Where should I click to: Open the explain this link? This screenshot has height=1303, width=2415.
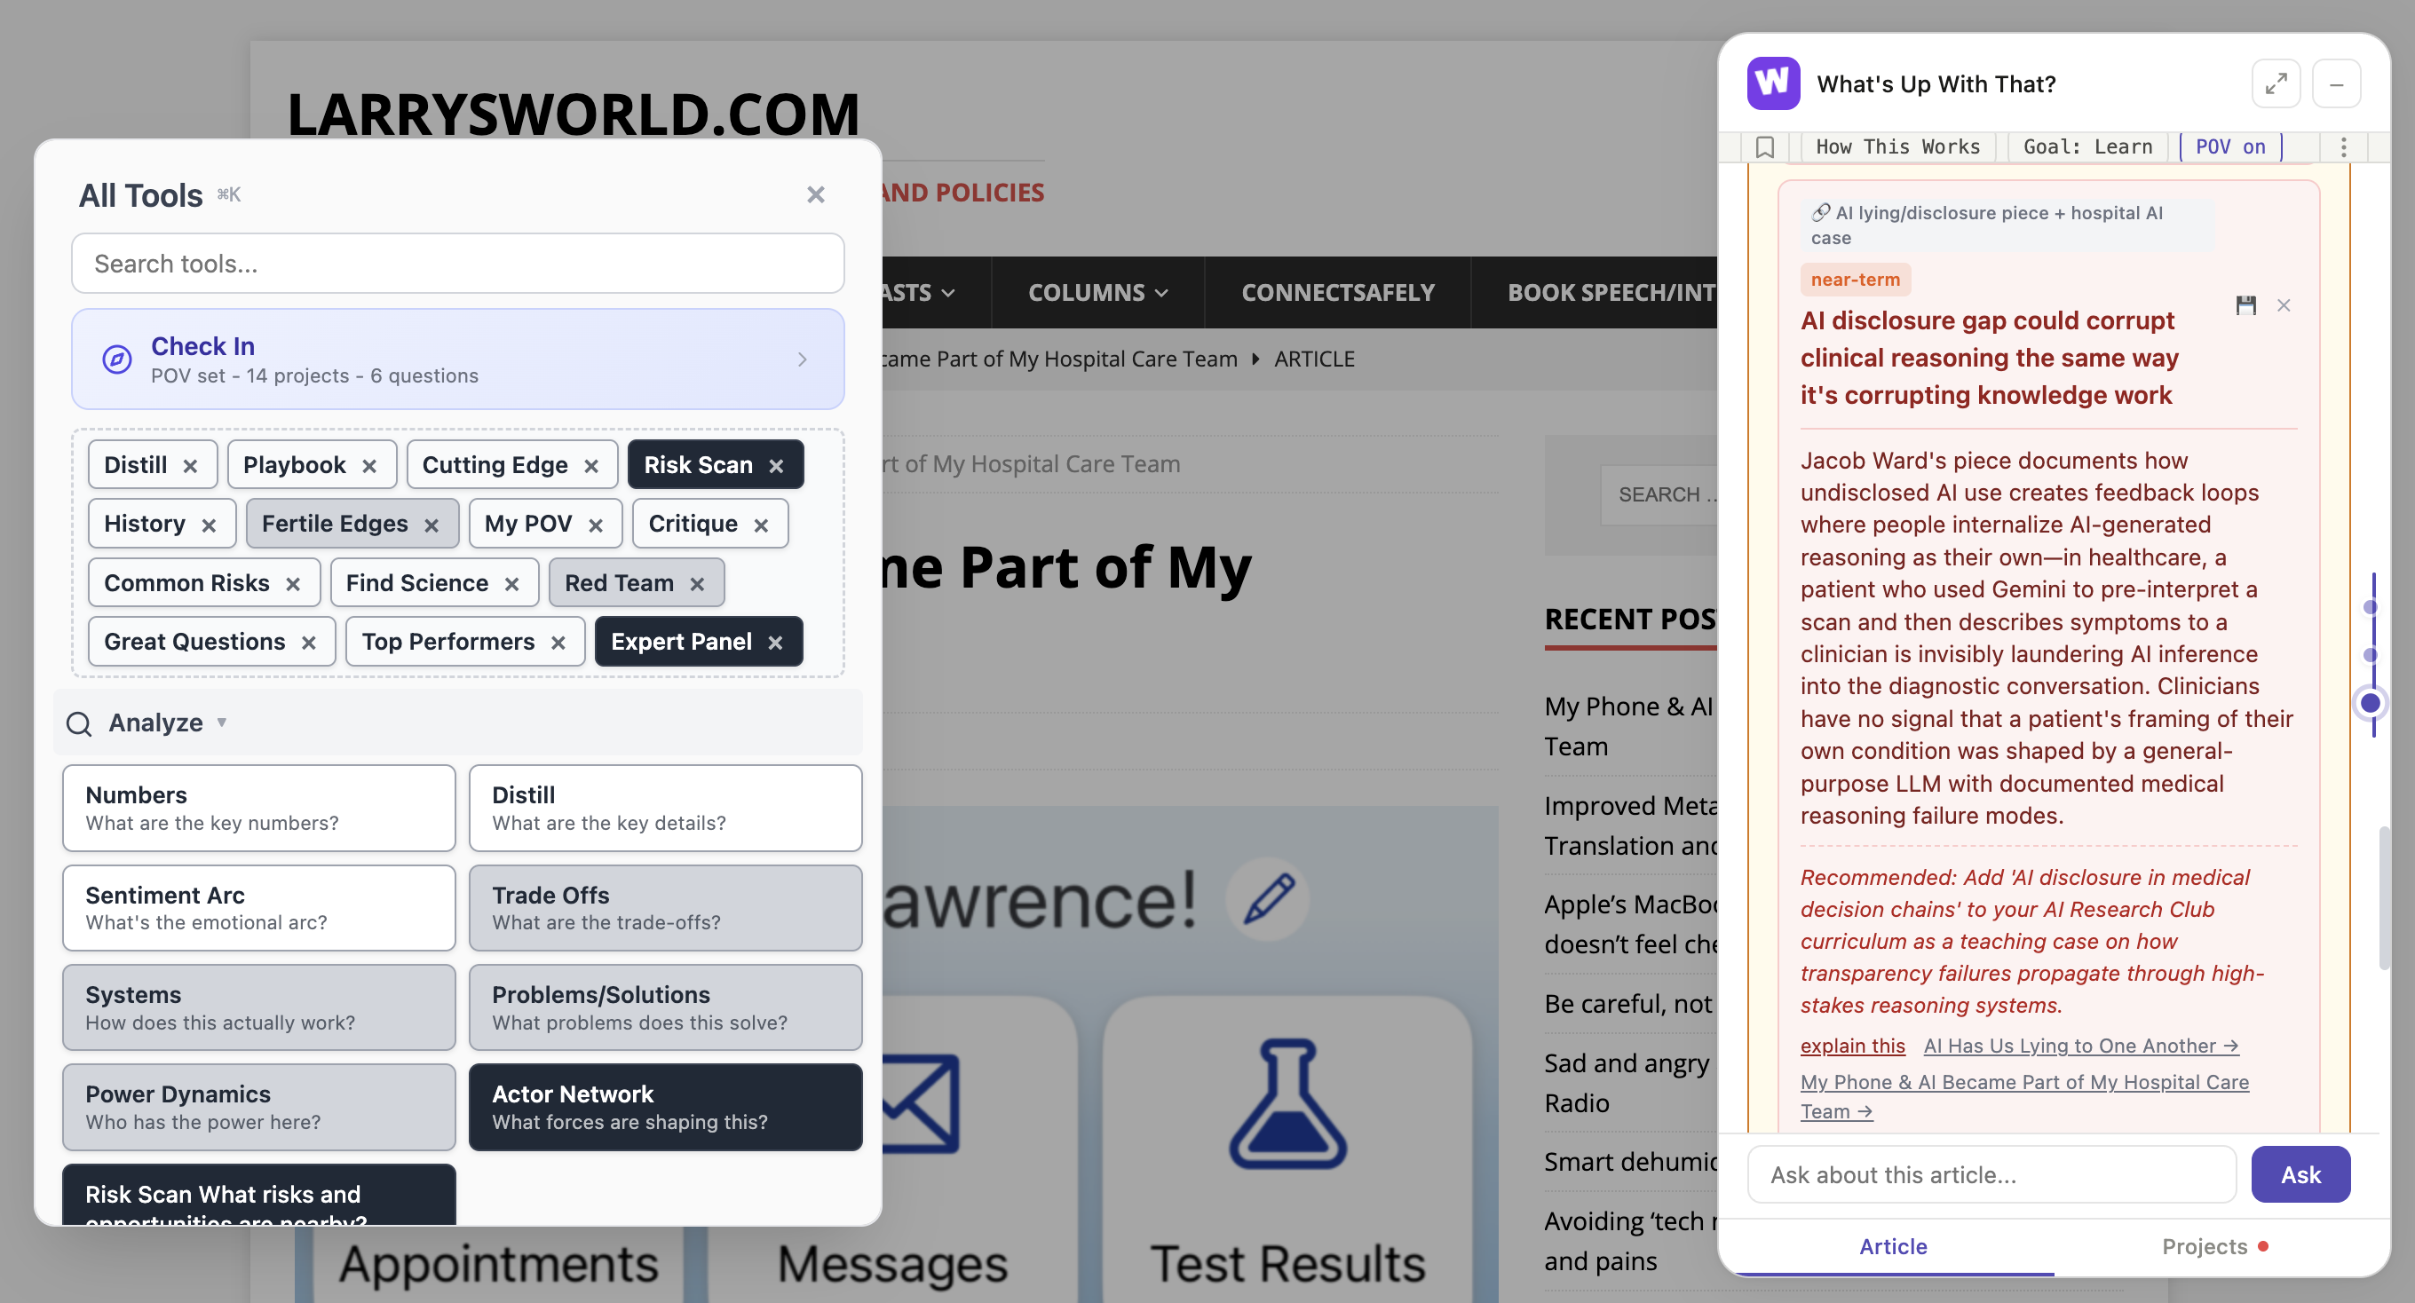1852,1046
